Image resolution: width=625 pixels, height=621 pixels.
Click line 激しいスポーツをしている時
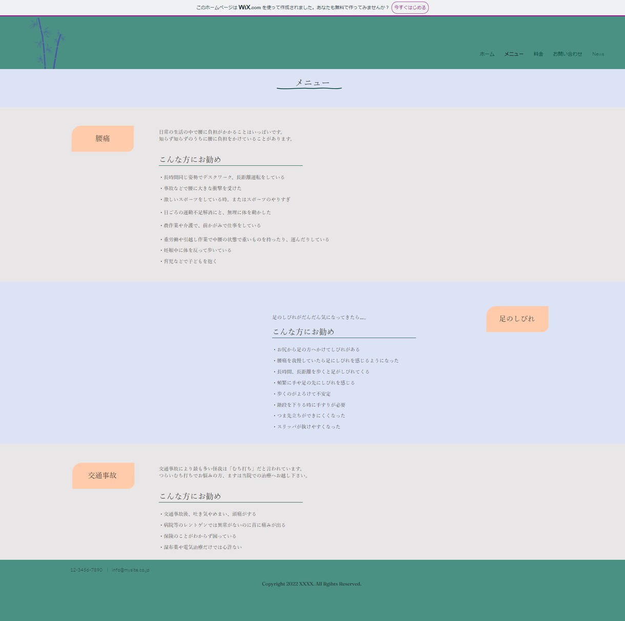click(x=225, y=199)
